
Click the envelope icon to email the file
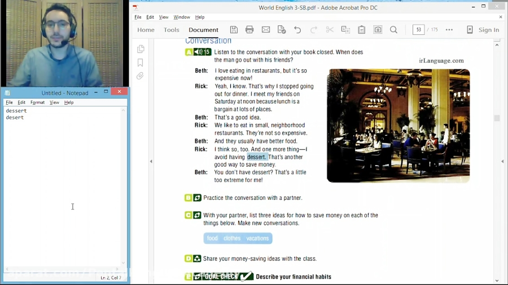click(266, 30)
